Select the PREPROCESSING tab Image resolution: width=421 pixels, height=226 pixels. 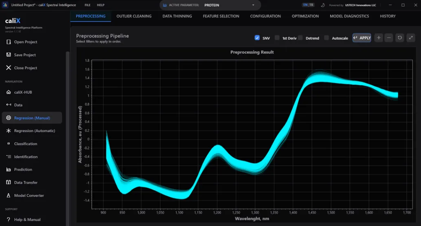click(x=90, y=16)
